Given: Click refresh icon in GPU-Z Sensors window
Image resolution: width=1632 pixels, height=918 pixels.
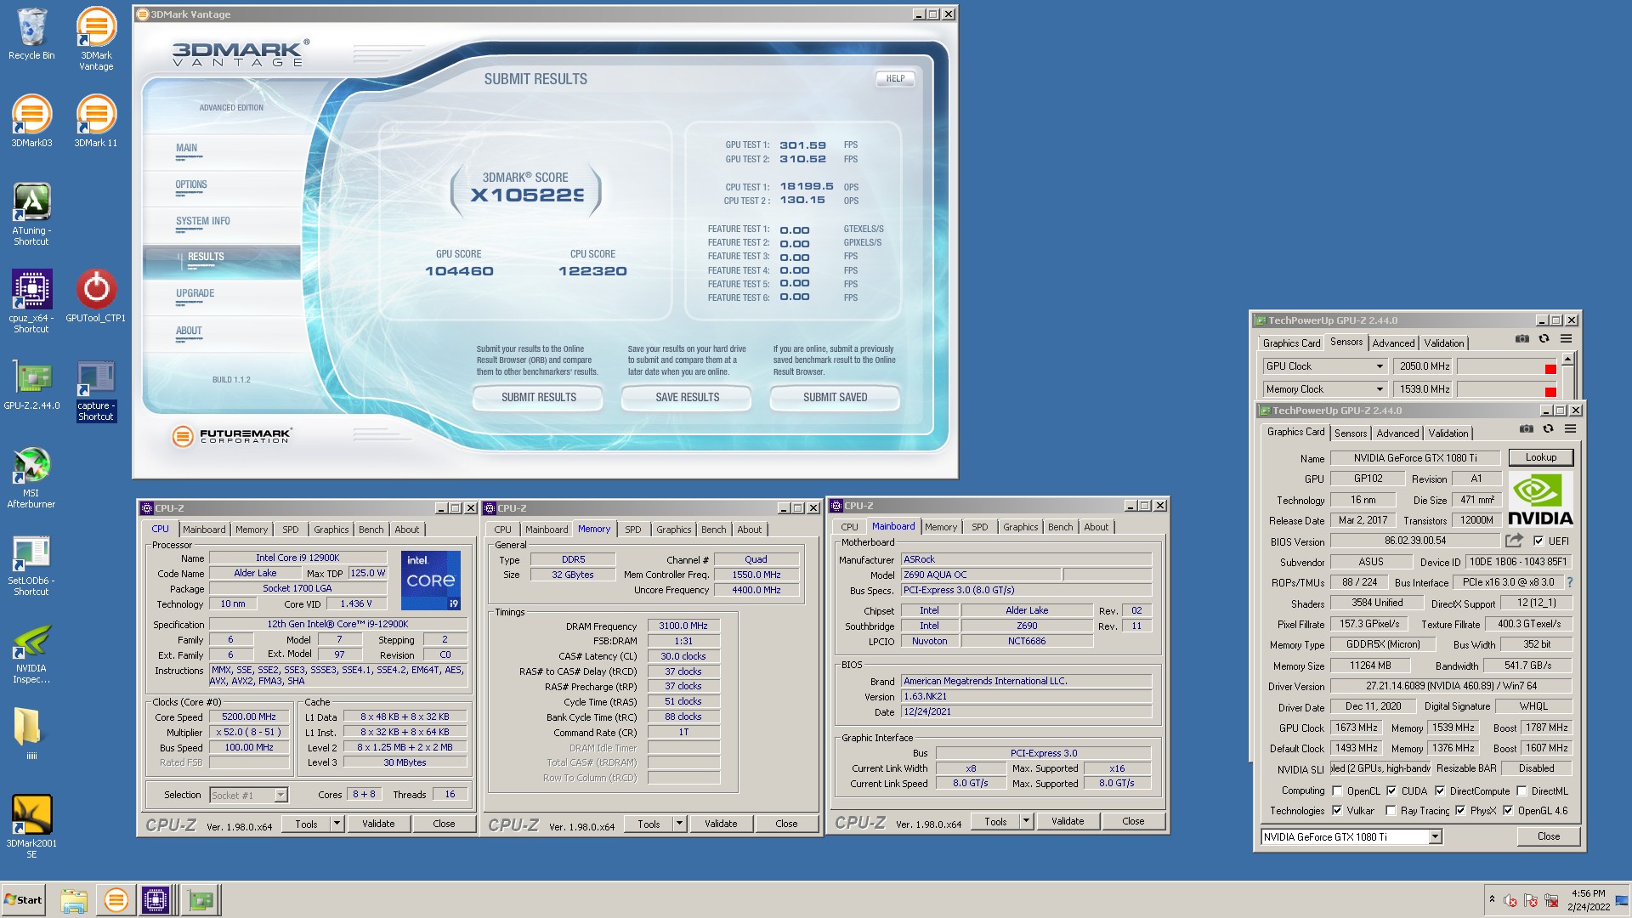Looking at the screenshot, I should coord(1544,339).
